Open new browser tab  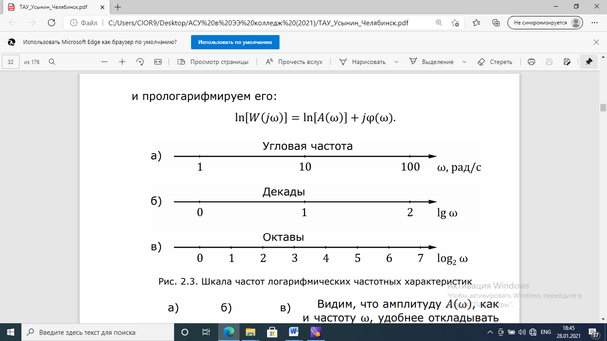coord(118,7)
